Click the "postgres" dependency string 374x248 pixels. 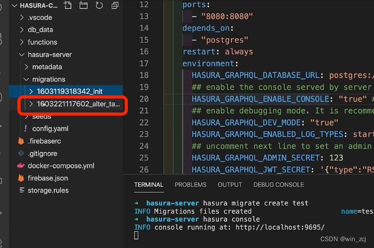(x=224, y=40)
